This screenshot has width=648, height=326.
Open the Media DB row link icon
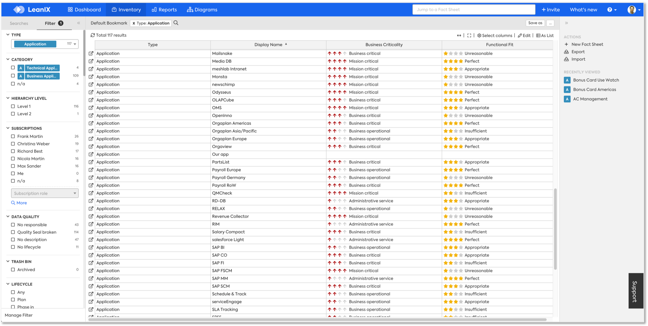[x=91, y=61]
